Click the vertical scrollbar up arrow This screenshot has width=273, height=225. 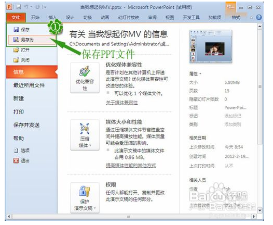tap(260, 27)
